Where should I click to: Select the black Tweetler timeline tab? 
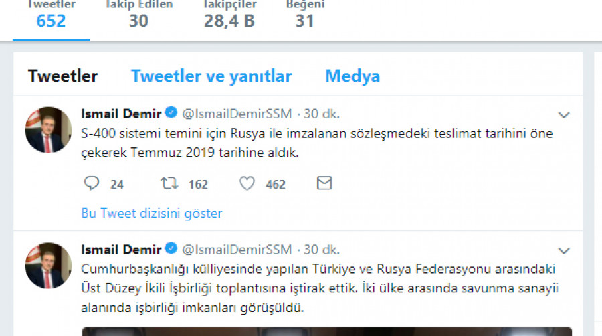click(x=63, y=76)
